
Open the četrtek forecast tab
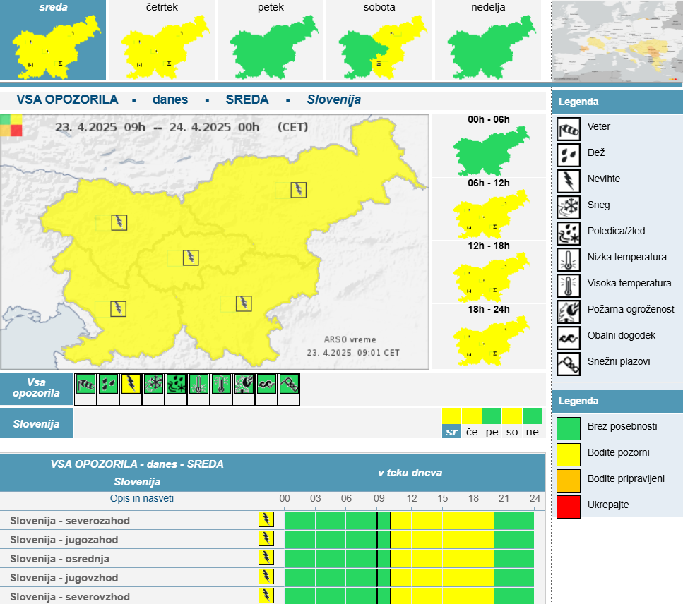tap(162, 40)
